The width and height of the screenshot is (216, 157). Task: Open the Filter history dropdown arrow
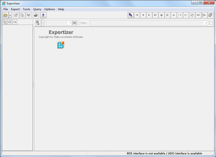206,23
